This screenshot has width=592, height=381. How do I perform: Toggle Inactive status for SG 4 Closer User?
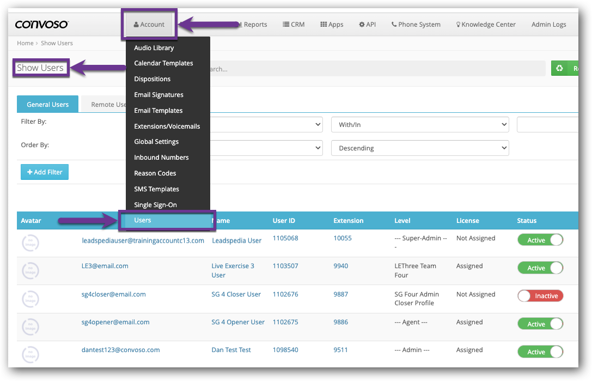click(x=540, y=296)
